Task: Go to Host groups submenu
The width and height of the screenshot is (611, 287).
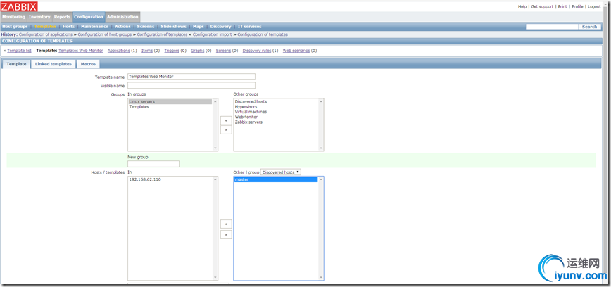Action: [15, 27]
